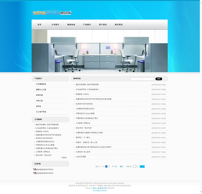The height and width of the screenshot is (194, 202).
Task: Click the second QQ online customer service icon
Action: (x=35, y=173)
